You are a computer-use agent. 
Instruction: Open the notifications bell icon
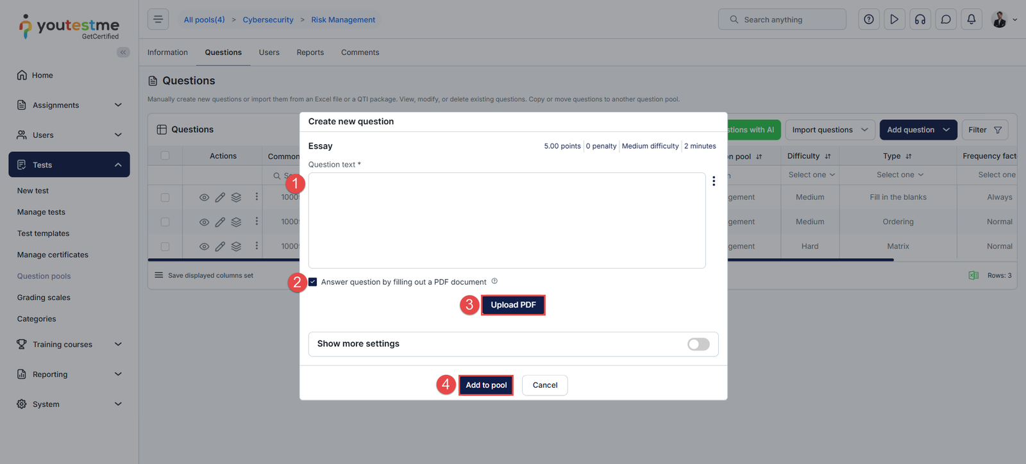[x=971, y=20]
